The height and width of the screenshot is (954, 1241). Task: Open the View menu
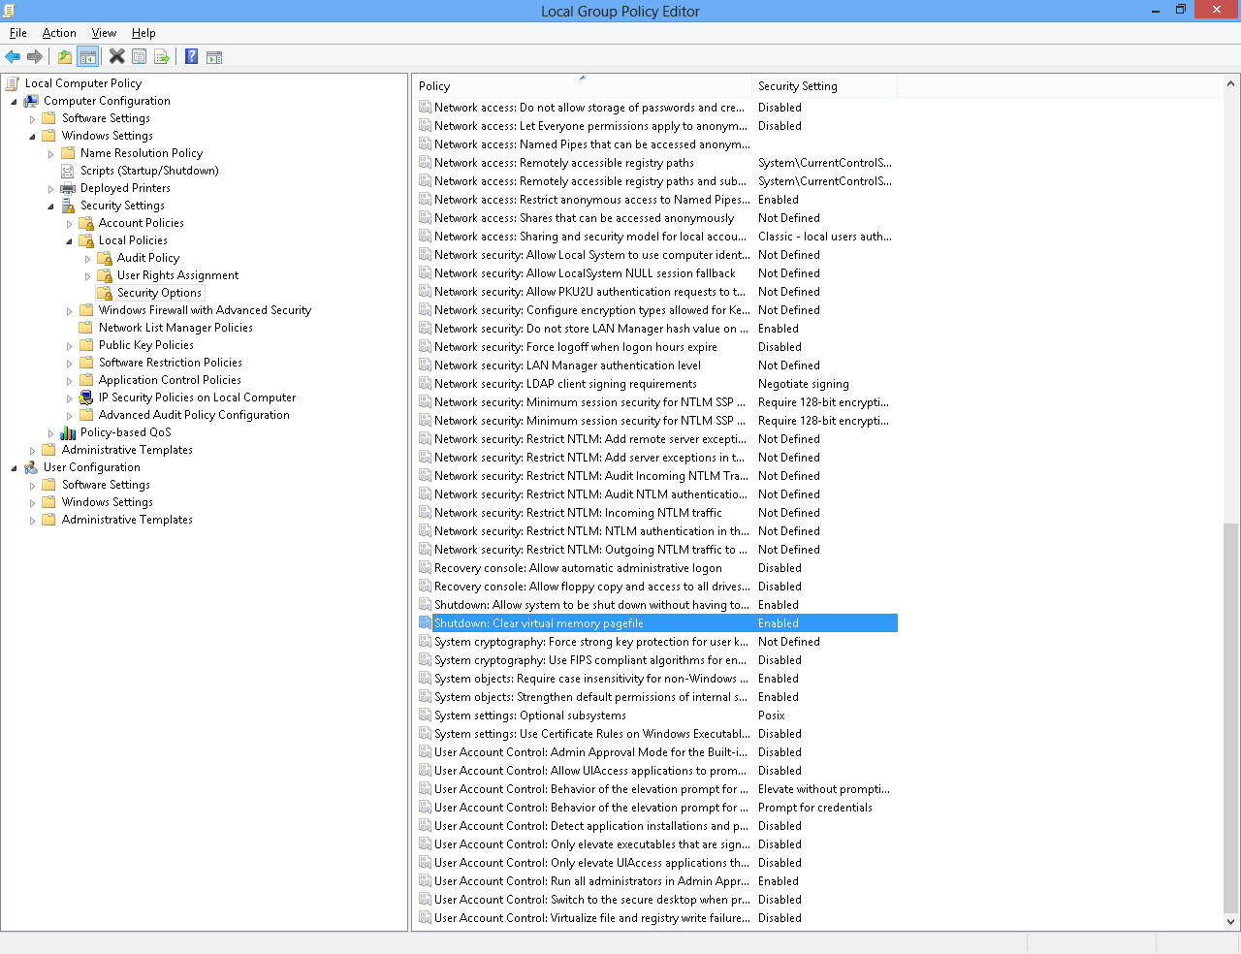tap(104, 33)
